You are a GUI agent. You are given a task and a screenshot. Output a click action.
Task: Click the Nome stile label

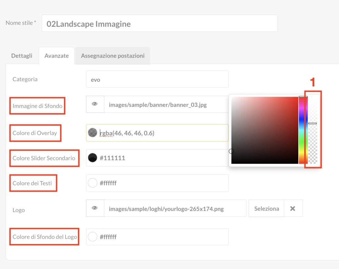click(x=21, y=23)
